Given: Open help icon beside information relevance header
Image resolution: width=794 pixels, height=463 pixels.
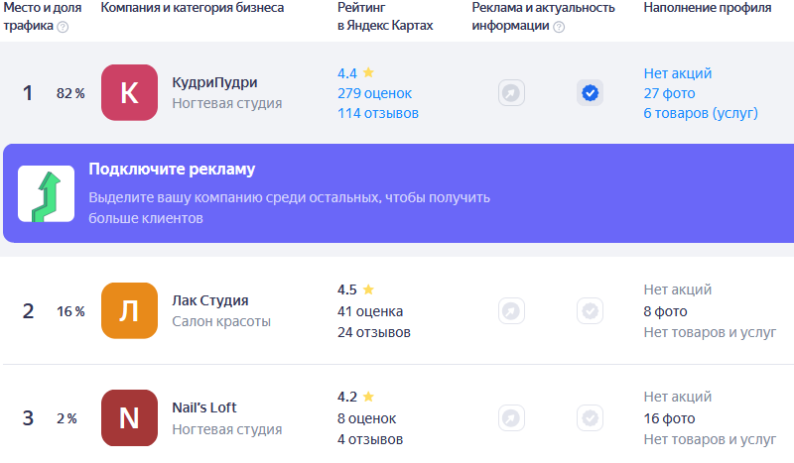Looking at the screenshot, I should click(x=559, y=27).
